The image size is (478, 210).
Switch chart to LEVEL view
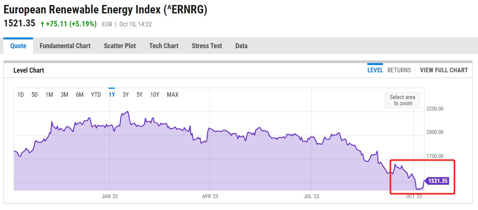tap(375, 70)
